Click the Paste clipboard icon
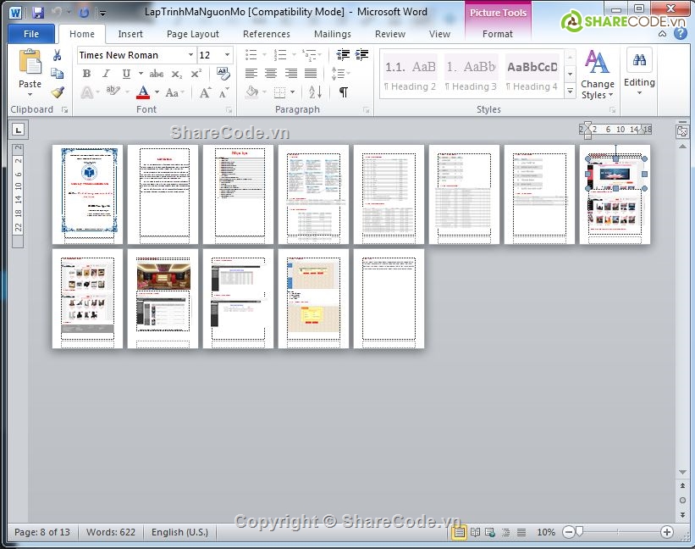Image resolution: width=695 pixels, height=549 pixels. 30,63
